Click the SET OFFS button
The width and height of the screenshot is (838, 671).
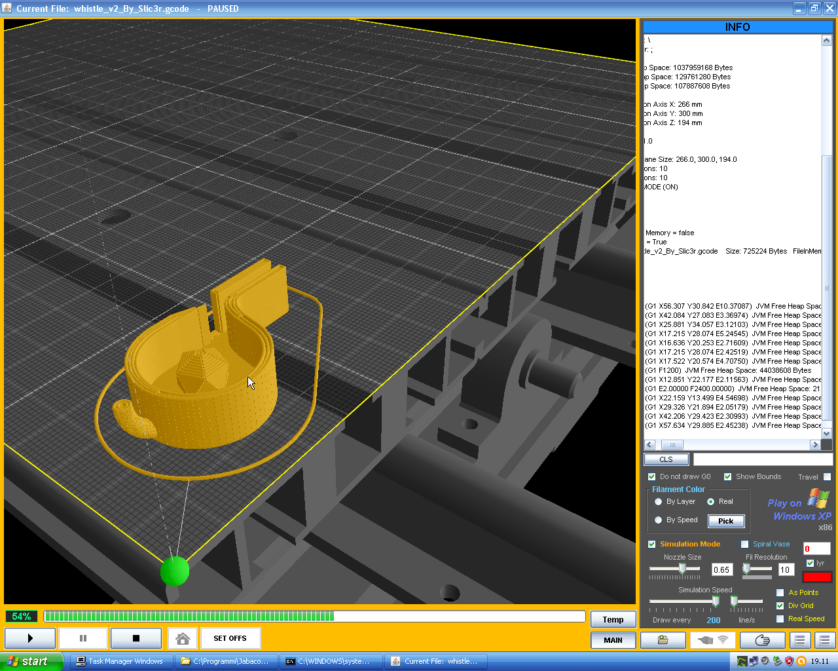click(x=230, y=638)
